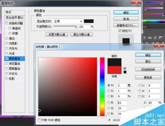Image resolution: width=165 pixels, height=126 pixels.
Task: Select the H: hue radio button
Action: coord(109,85)
